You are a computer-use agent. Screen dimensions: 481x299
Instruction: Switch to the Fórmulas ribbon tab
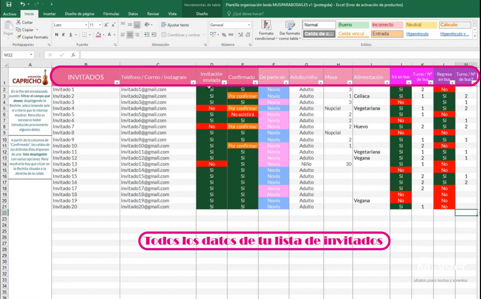click(111, 14)
